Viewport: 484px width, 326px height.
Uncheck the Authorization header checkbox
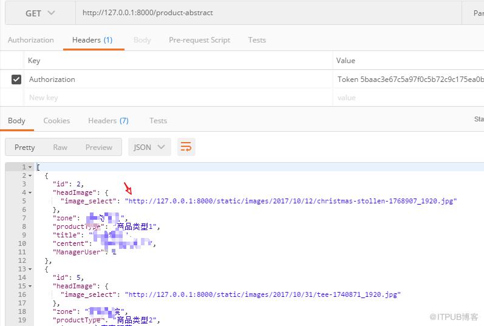click(x=16, y=80)
